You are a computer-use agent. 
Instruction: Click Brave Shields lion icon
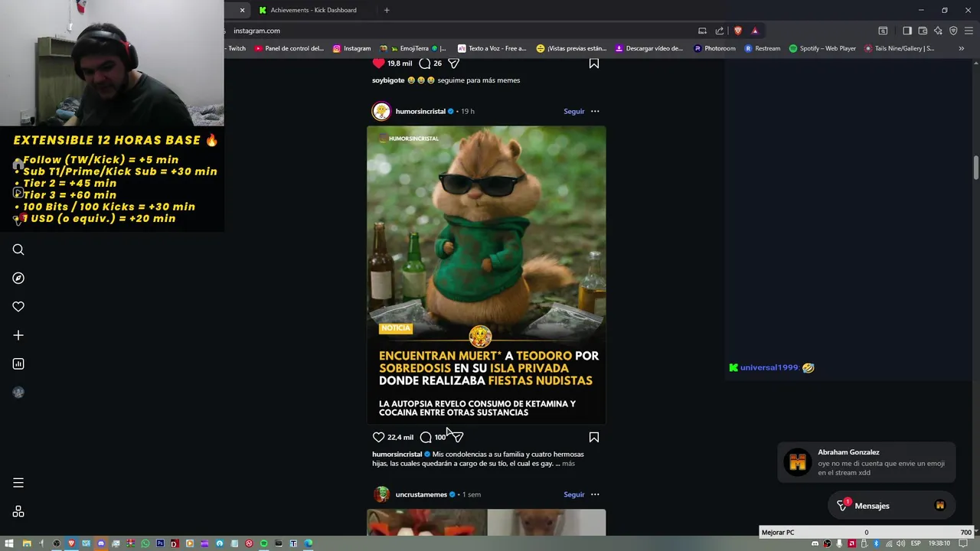(738, 31)
